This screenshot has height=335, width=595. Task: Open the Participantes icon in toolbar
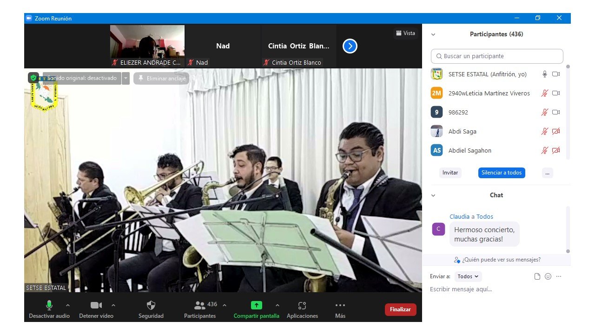point(200,306)
